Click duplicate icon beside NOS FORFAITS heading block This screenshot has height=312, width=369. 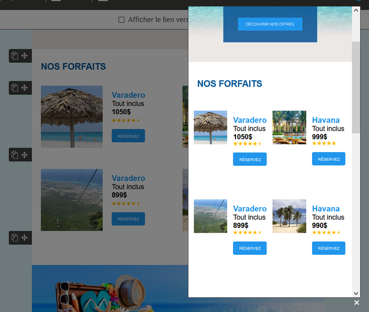(15, 56)
